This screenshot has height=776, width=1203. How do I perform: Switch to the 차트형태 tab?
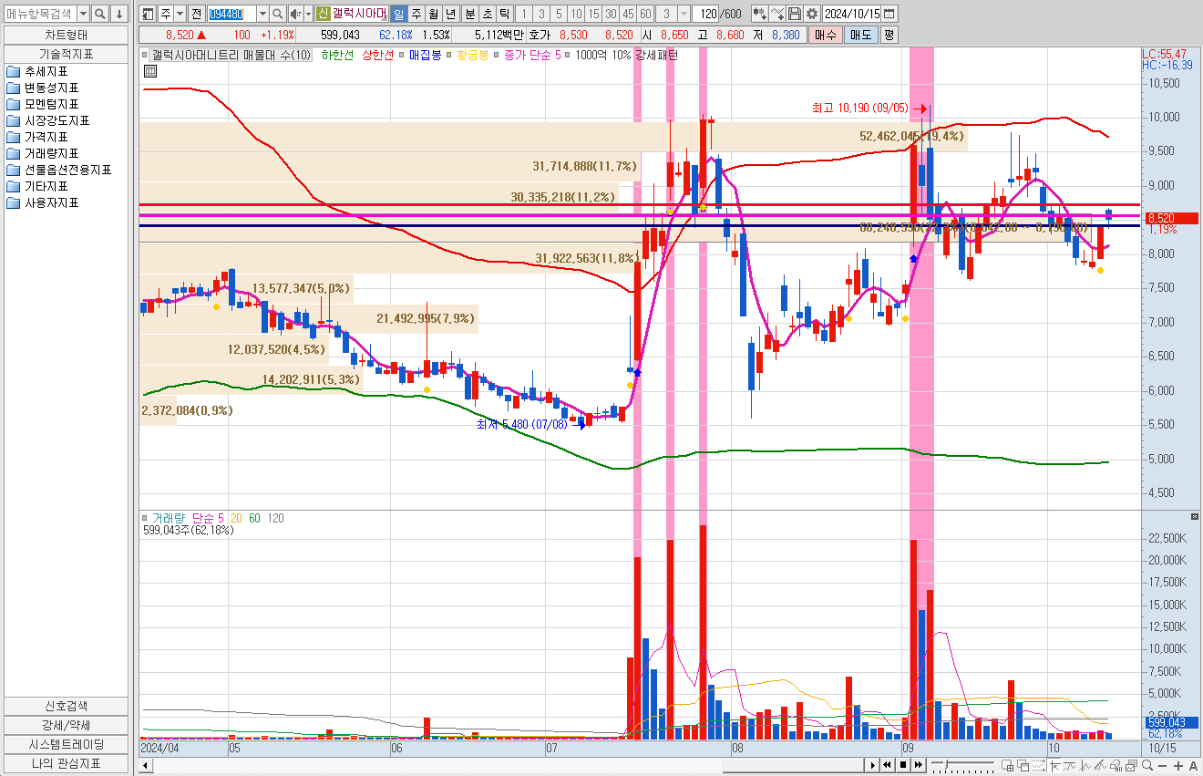click(x=66, y=35)
